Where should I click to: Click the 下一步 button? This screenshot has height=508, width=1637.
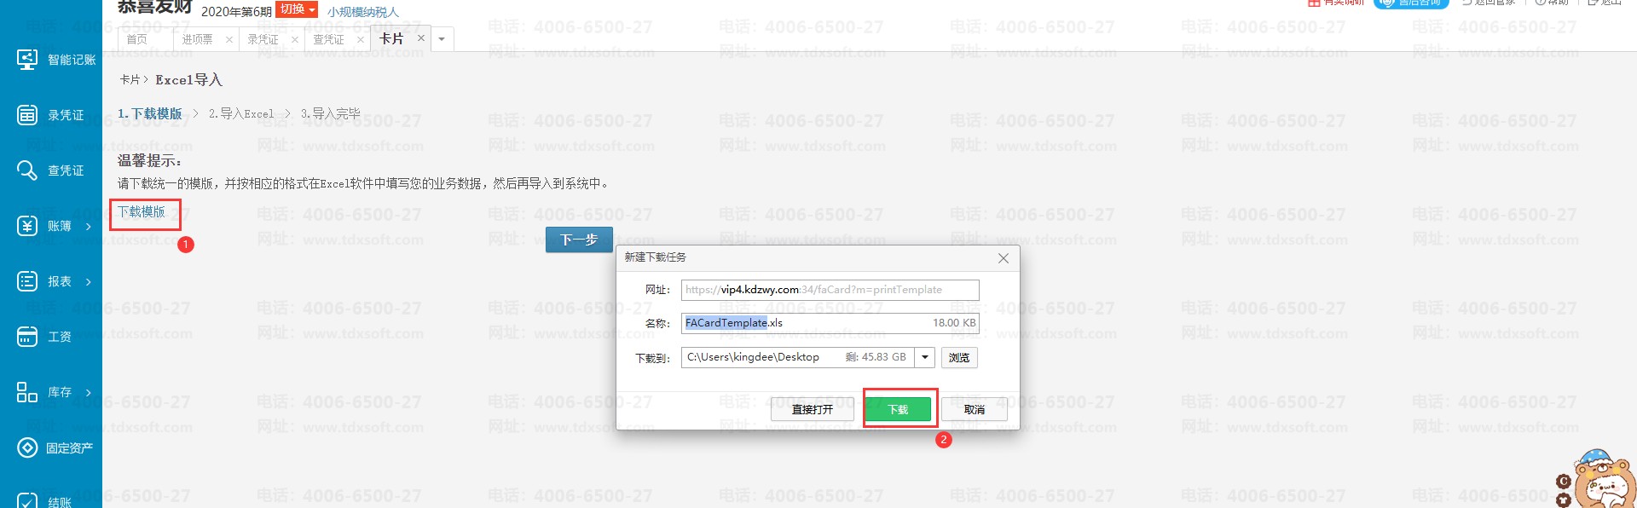coord(579,240)
